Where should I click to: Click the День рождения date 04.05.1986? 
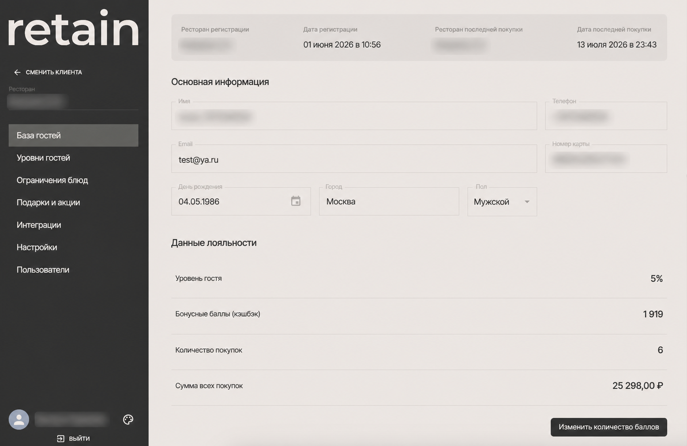point(199,202)
